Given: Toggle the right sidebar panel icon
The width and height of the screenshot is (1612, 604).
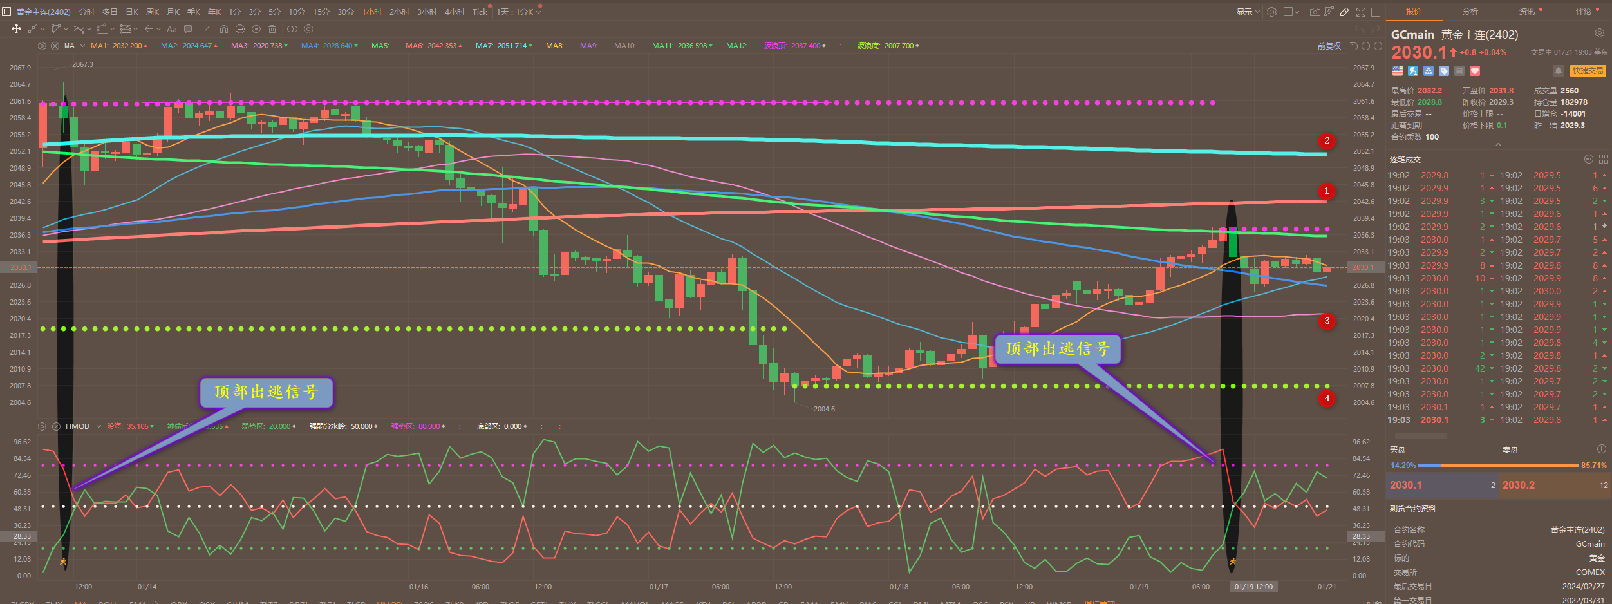Looking at the screenshot, I should [x=1376, y=12].
